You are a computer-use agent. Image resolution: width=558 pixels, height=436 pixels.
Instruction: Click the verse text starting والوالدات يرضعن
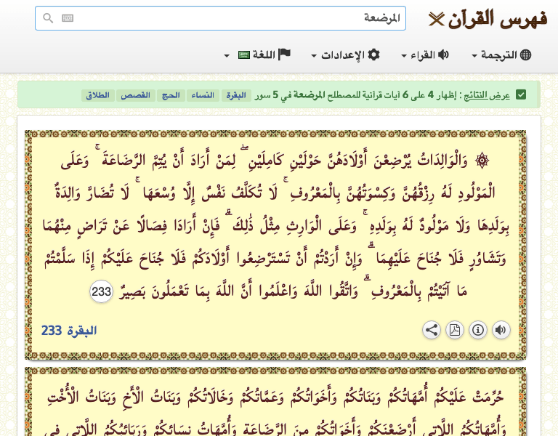275,226
